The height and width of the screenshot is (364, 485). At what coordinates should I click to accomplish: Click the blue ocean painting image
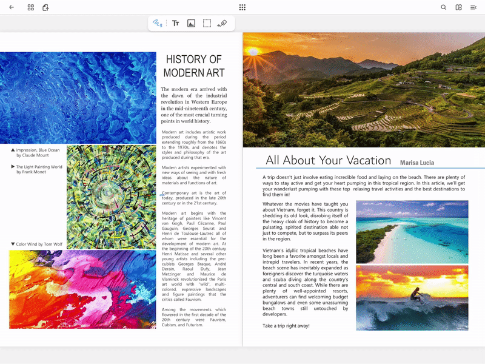coord(78,98)
